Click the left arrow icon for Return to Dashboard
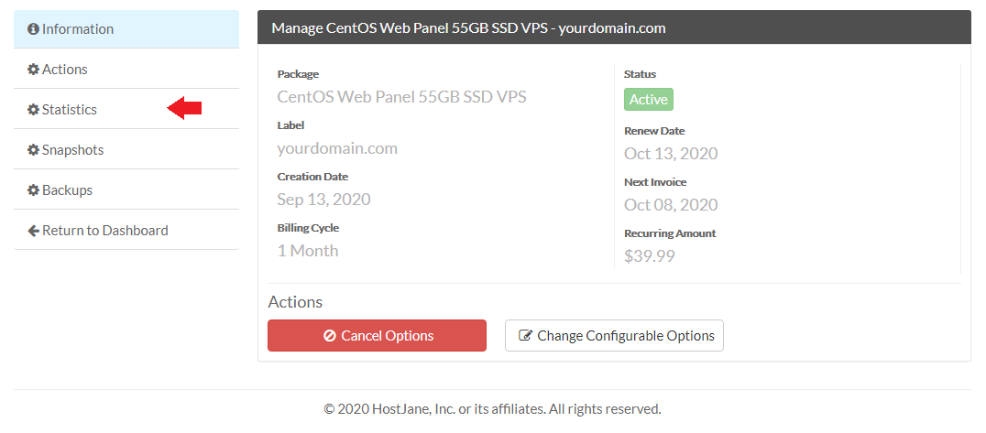Image resolution: width=986 pixels, height=433 pixels. click(x=33, y=231)
